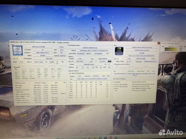Click the L2 cache value 2x256
This screenshot has width=186, height=139.
[52, 62]
